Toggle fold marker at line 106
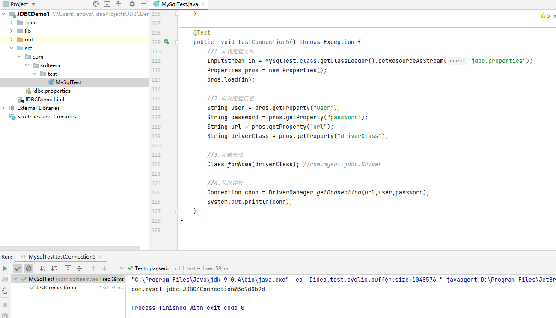This screenshot has width=556, height=318. click(177, 14)
